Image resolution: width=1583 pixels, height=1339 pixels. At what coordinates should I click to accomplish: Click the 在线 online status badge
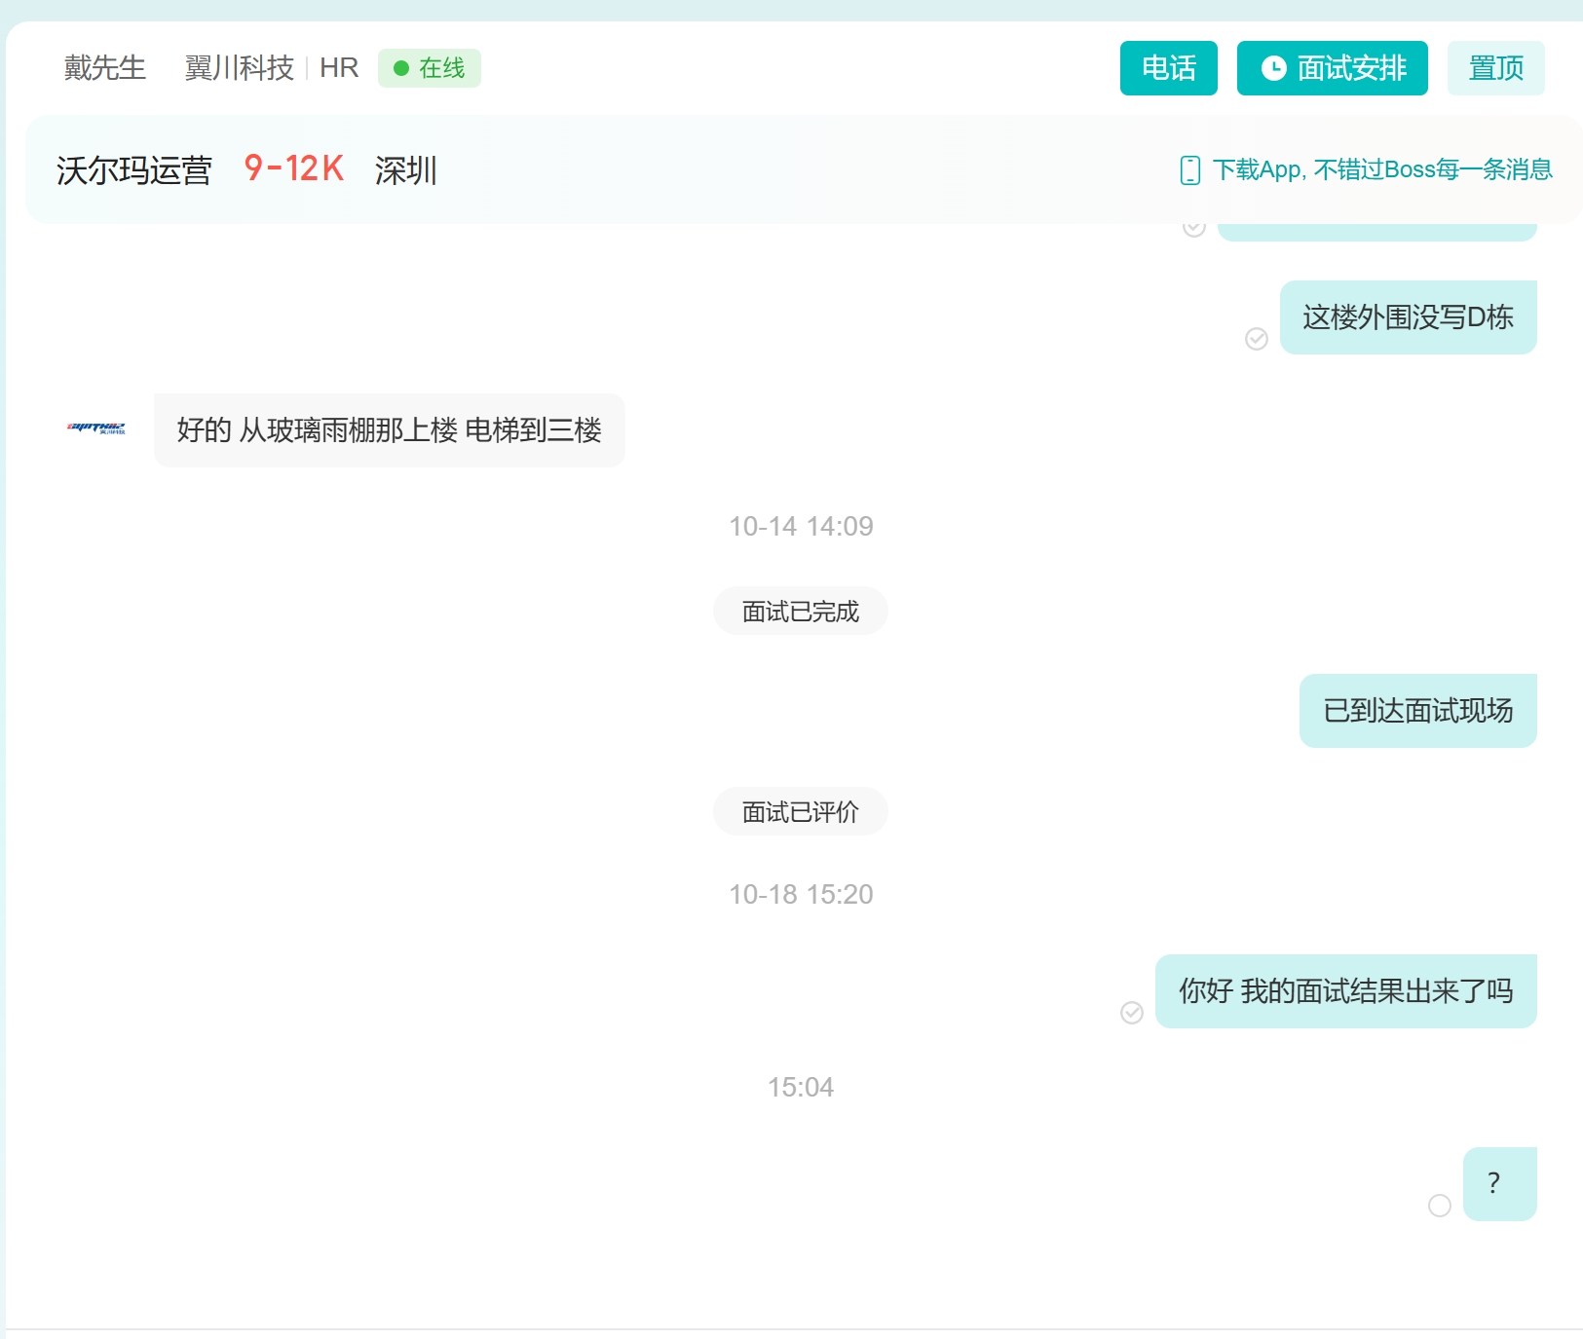click(430, 68)
